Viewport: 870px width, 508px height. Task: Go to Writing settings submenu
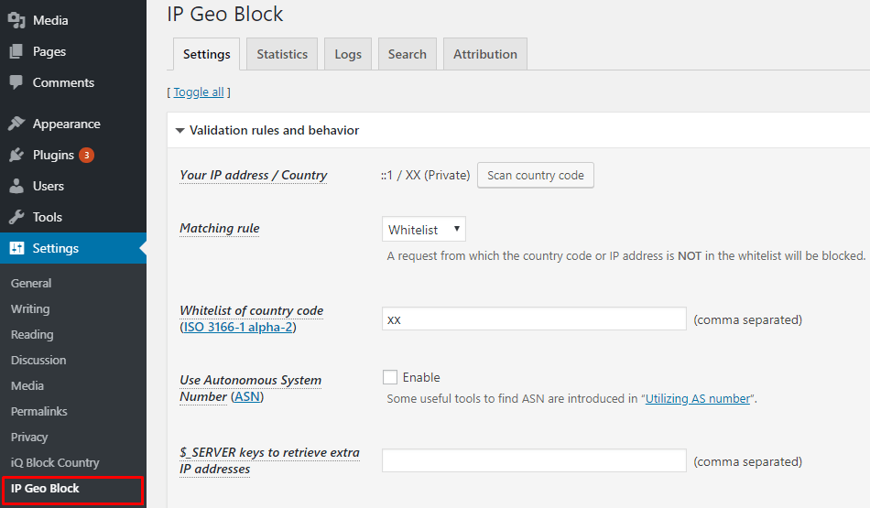pos(30,308)
